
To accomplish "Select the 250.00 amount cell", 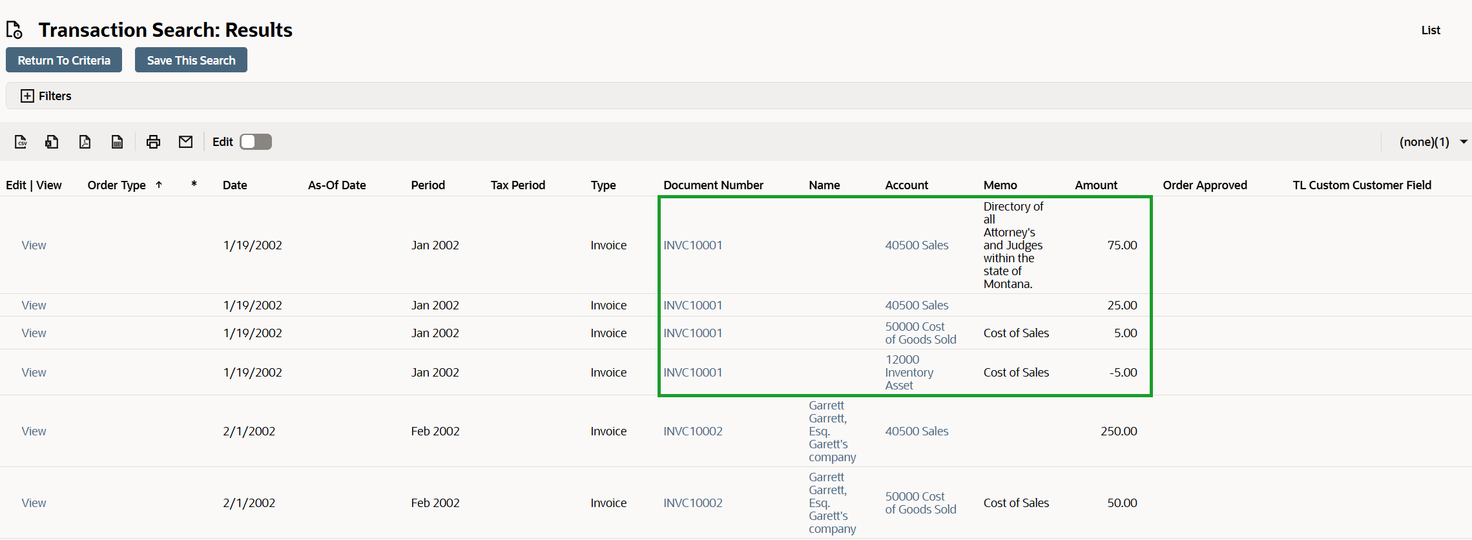I will [1119, 431].
